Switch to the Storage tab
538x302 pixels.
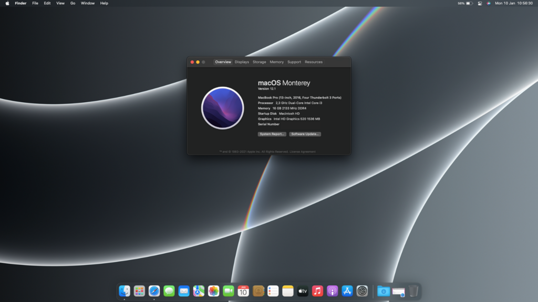[259, 62]
